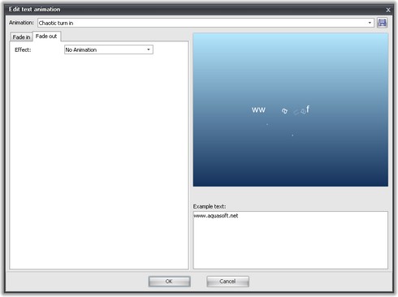Click the Example text: label
The image size is (398, 297).
(x=210, y=206)
